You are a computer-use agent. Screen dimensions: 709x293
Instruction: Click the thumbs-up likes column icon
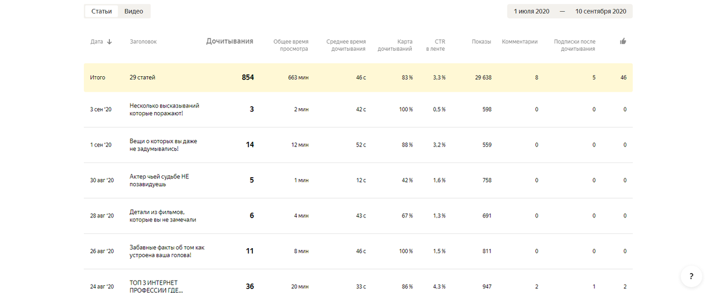point(623,41)
